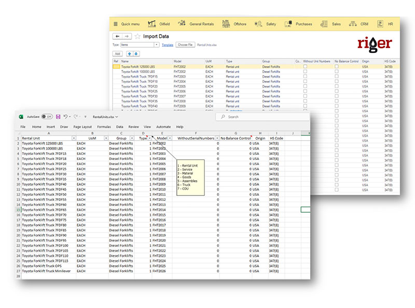Image resolution: width=415 pixels, height=308 pixels.
Task: Open the Page Layout tab in Excel
Action: click(x=82, y=127)
